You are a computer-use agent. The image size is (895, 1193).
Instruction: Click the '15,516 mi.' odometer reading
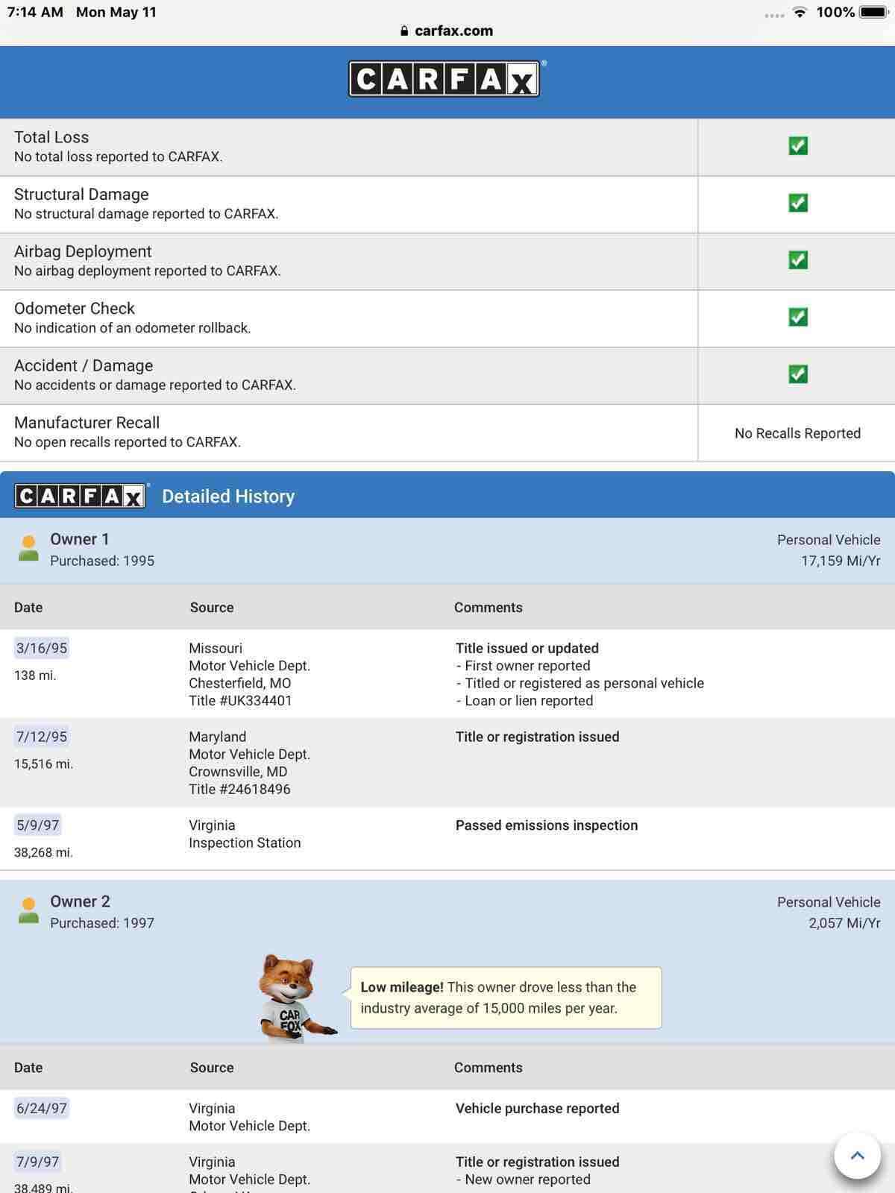[43, 764]
